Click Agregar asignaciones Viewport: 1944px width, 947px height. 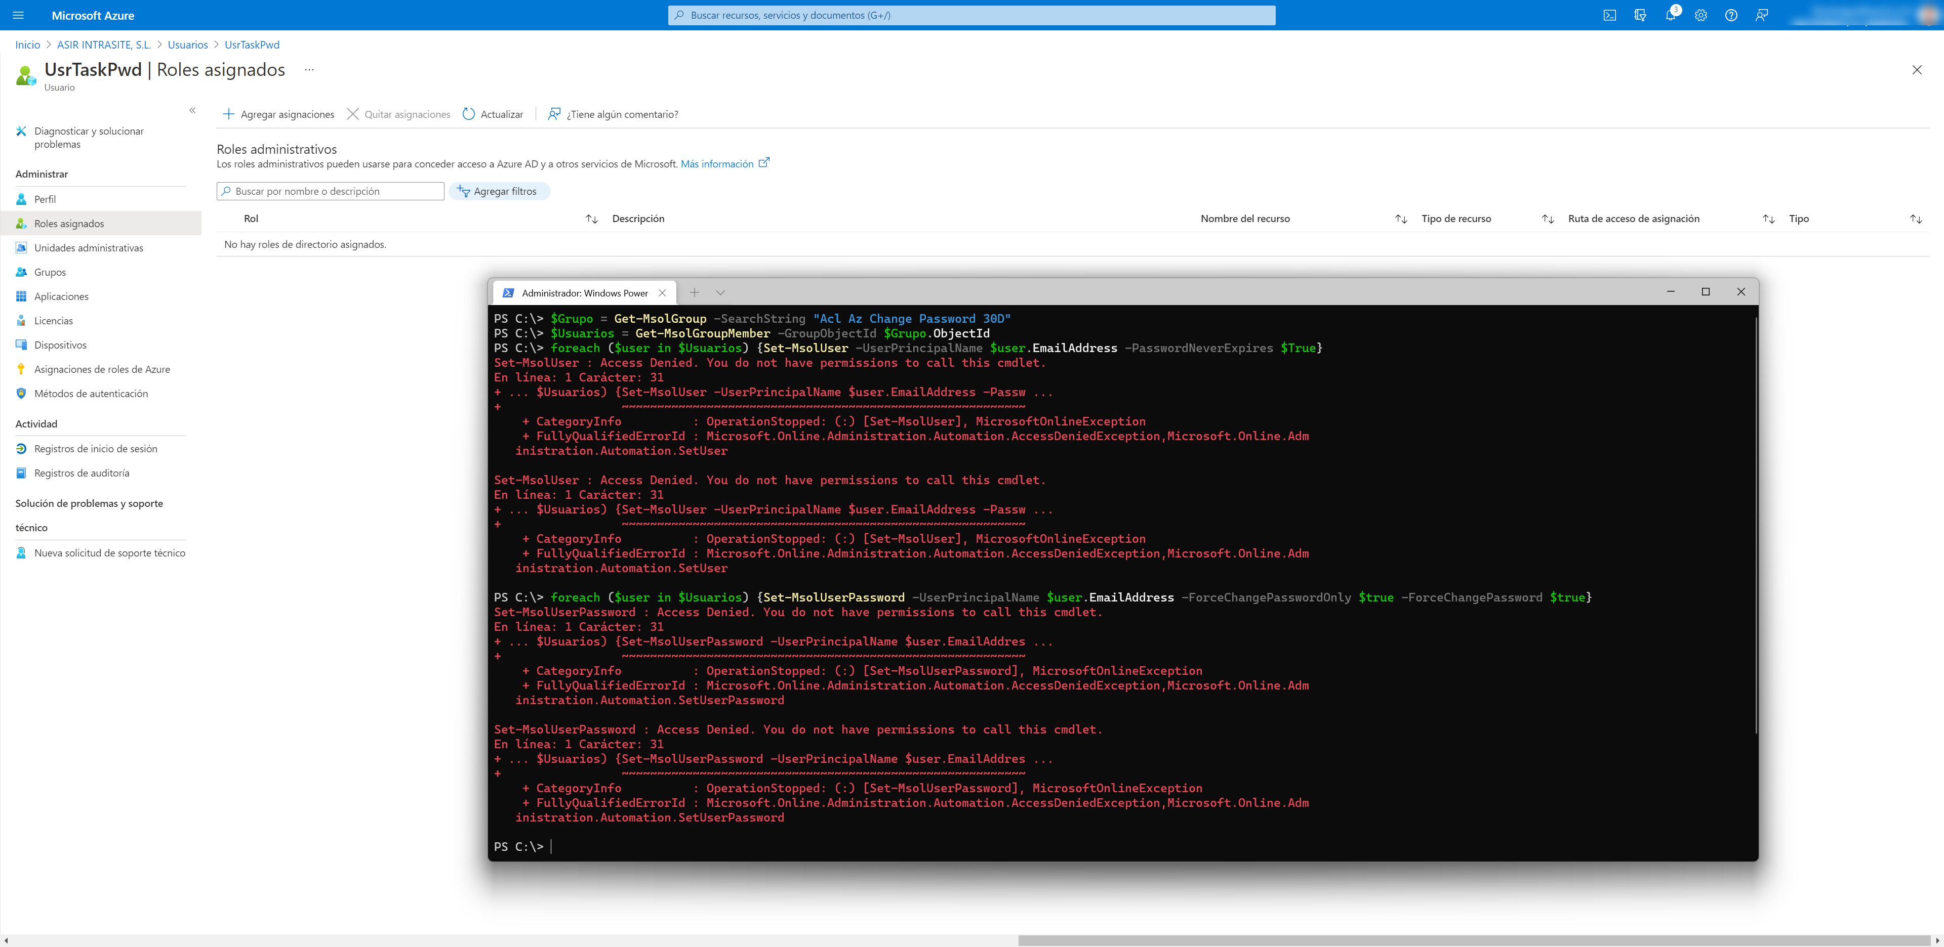[278, 115]
